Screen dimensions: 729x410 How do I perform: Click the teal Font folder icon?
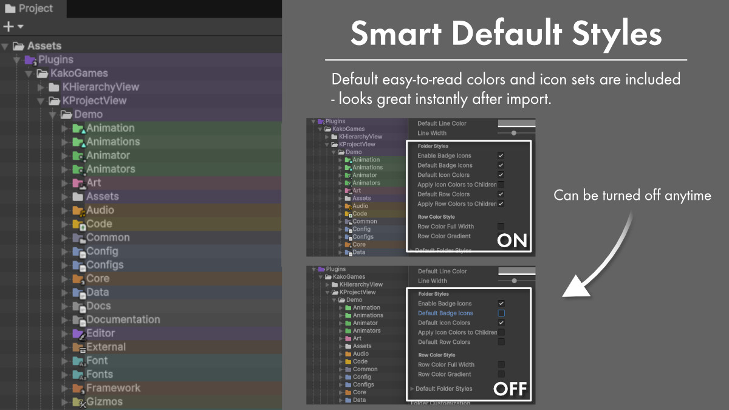[x=78, y=361]
